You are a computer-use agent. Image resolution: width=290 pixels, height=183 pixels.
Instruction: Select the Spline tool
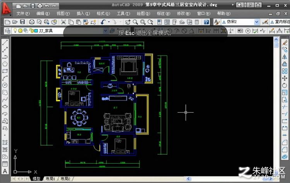(5, 100)
